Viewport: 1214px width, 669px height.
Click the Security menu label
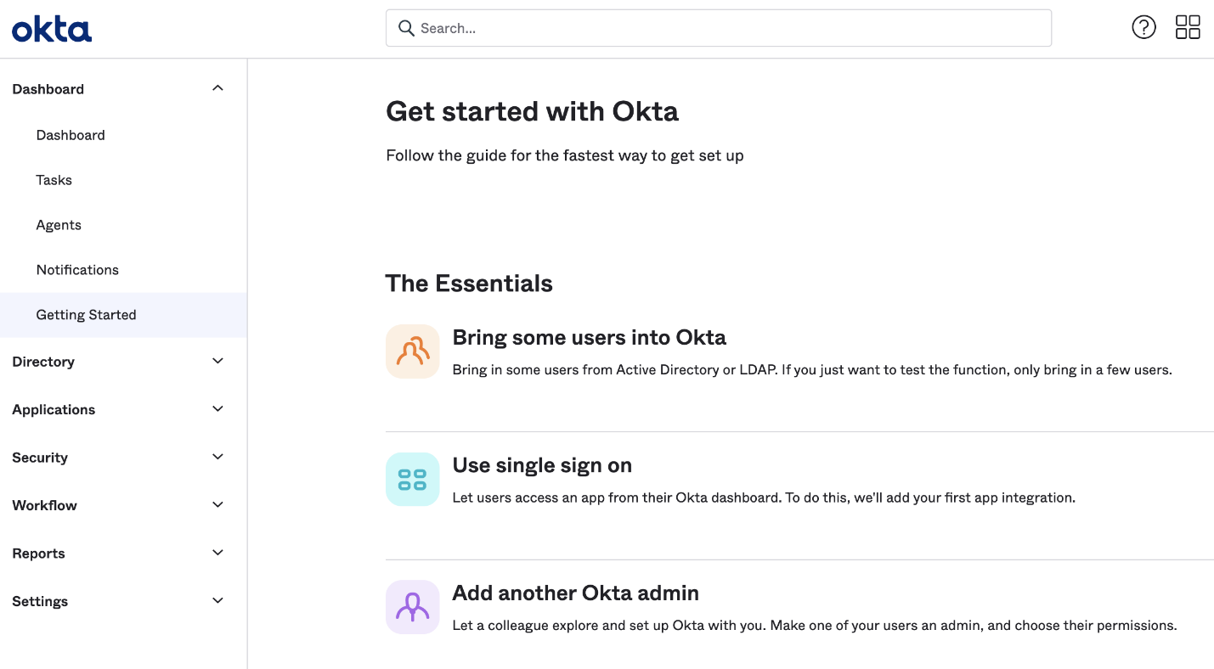click(40, 458)
